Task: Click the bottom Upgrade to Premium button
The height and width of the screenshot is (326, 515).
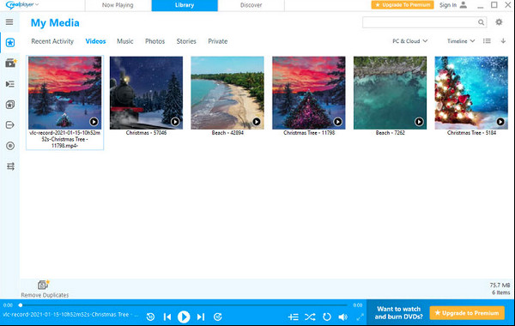Action: point(467,313)
